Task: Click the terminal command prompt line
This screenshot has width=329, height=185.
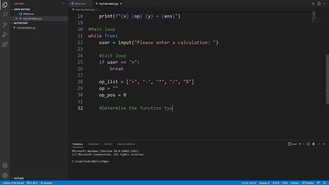Action: pos(90,161)
